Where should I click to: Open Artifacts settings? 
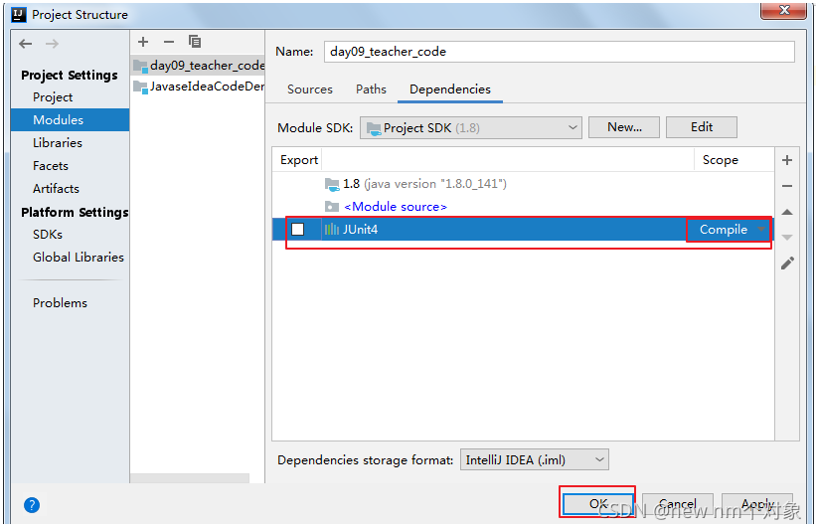(56, 189)
